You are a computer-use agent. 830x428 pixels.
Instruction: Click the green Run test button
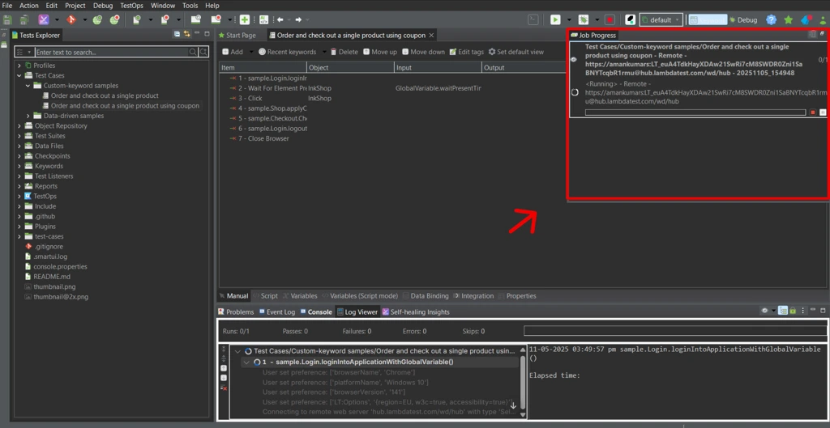click(x=555, y=19)
